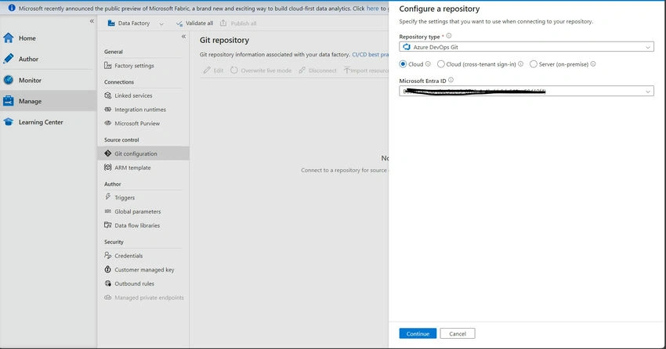The width and height of the screenshot is (666, 349).
Task: Click the Edit button in Git repository toolbar
Action: (213, 70)
